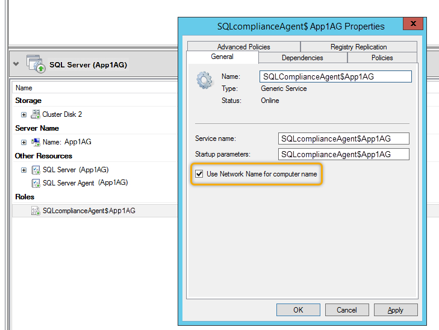Image resolution: width=439 pixels, height=330 pixels.
Task: Click the Startup parameters field
Action: coord(343,154)
